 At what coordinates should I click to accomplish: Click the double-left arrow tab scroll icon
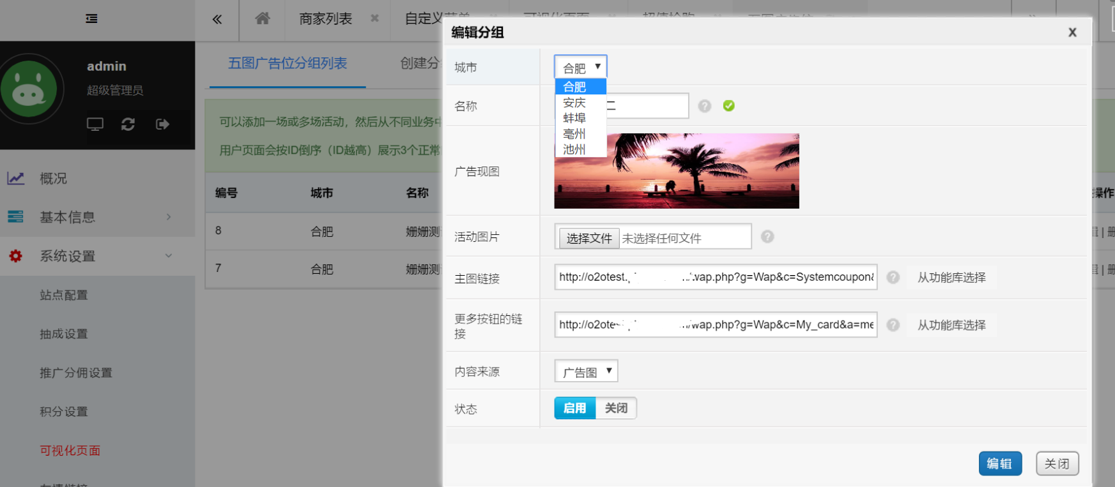217,19
